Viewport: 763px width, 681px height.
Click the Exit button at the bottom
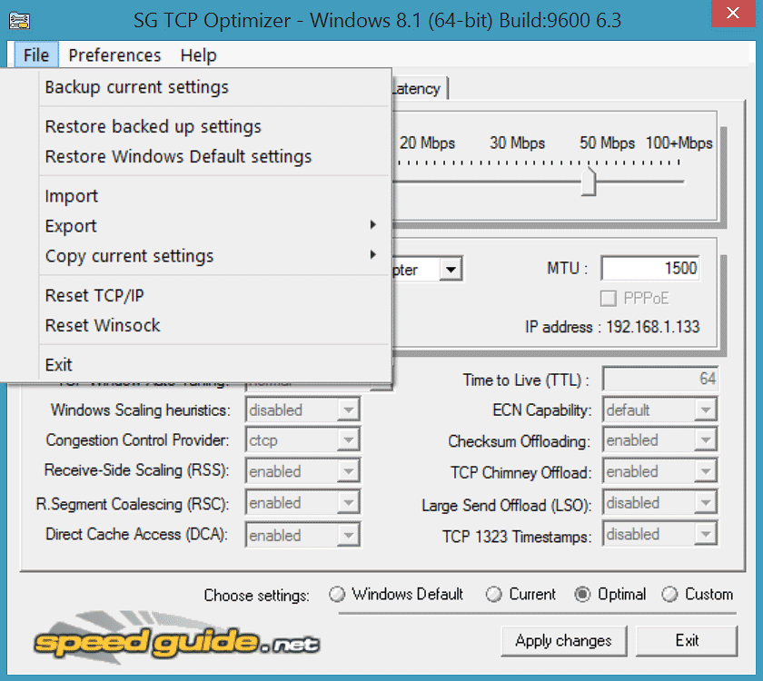click(x=687, y=641)
